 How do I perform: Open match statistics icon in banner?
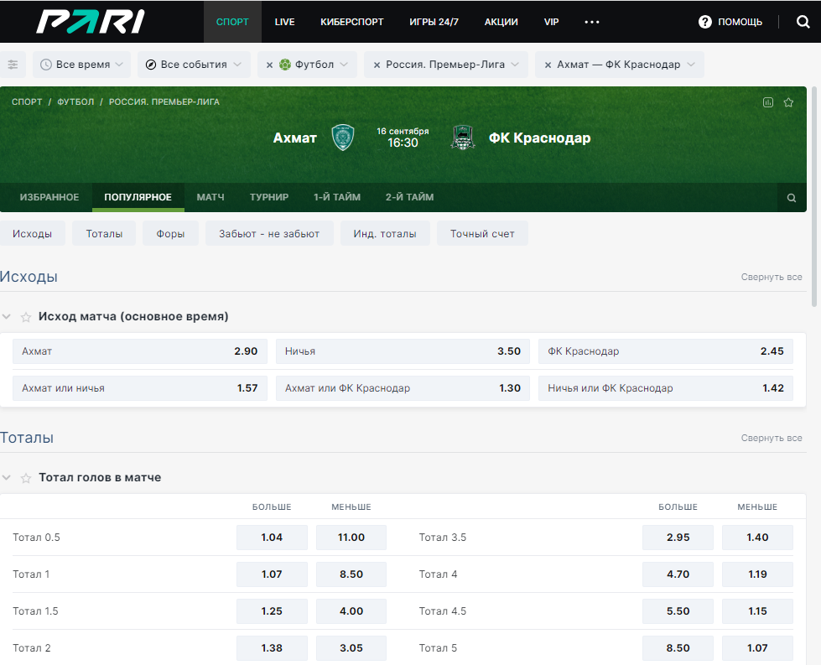point(767,102)
